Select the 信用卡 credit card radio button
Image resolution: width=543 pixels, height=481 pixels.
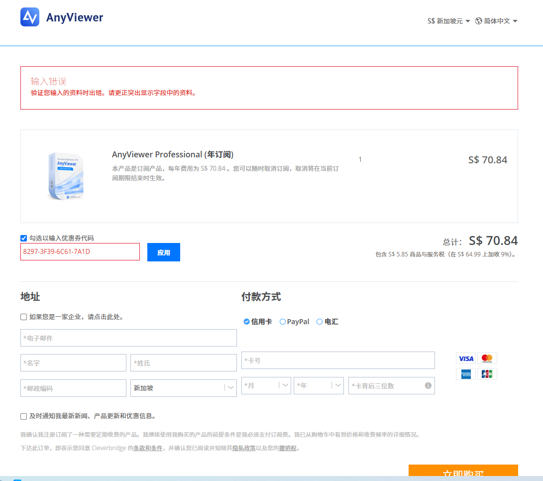click(x=246, y=322)
